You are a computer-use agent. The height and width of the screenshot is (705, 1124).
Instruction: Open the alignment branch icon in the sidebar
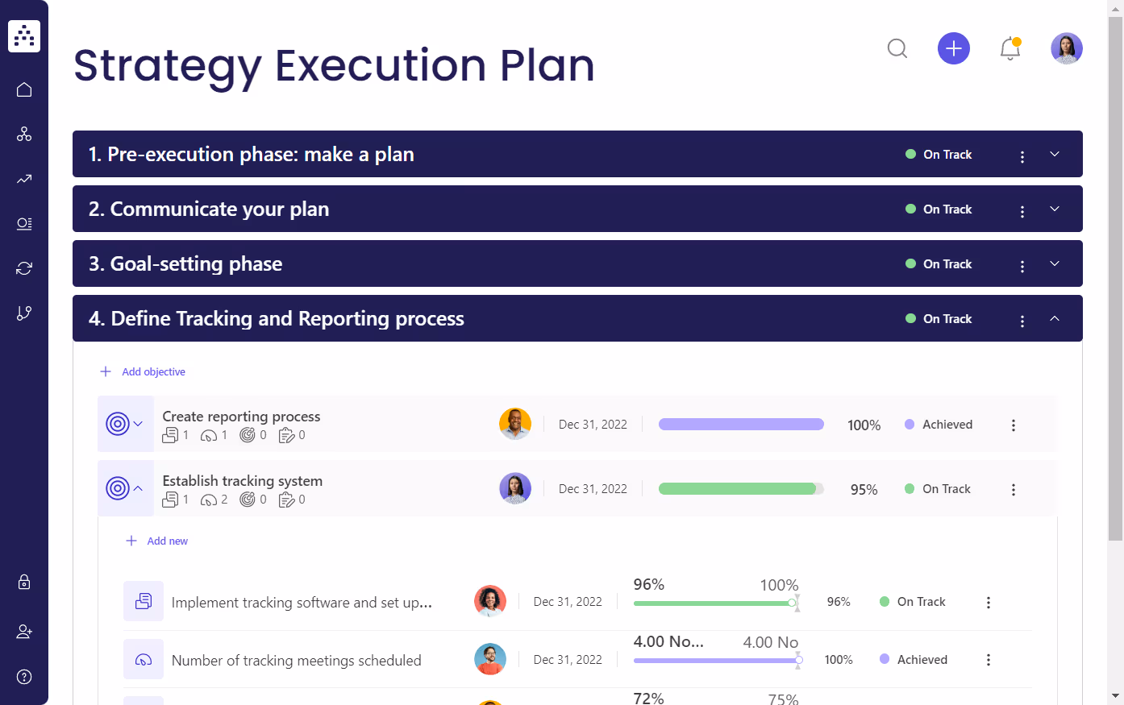(24, 313)
